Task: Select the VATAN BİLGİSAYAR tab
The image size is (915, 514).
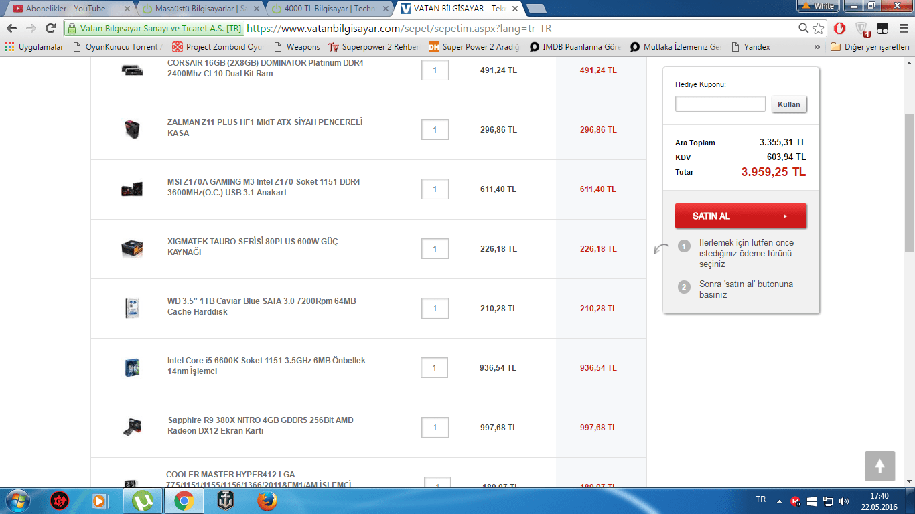Action: pos(458,9)
